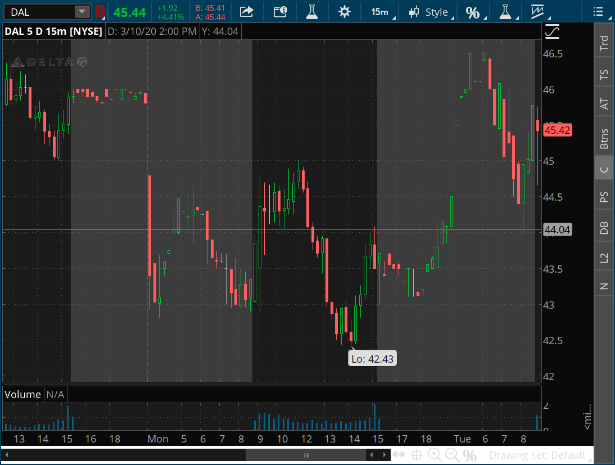Click the N/A volume value
This screenshot has height=465, width=615.
coord(55,394)
